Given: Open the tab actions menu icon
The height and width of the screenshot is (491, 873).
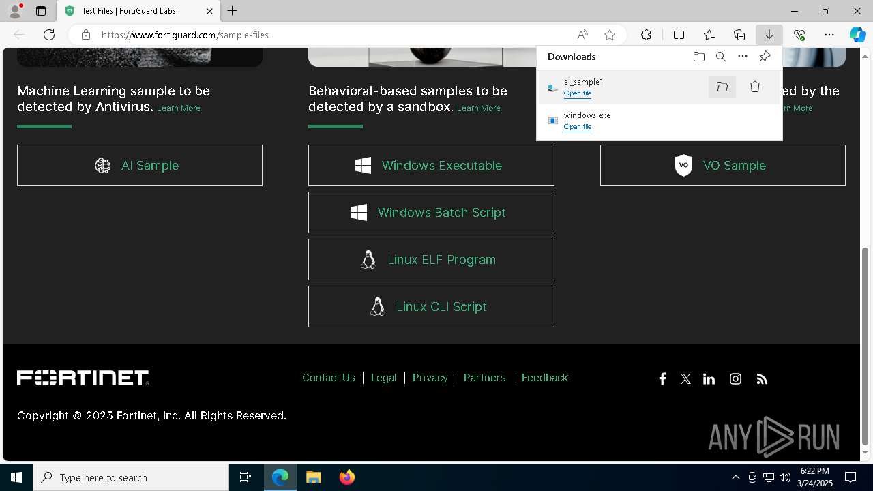Looking at the screenshot, I should pos(41,11).
